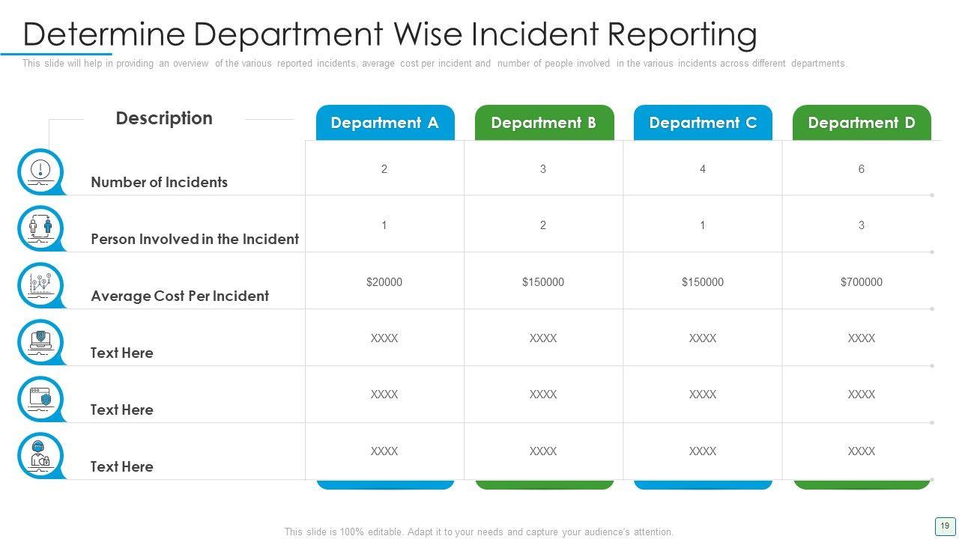
Task: Select the laptop shield icon
Action: [40, 342]
